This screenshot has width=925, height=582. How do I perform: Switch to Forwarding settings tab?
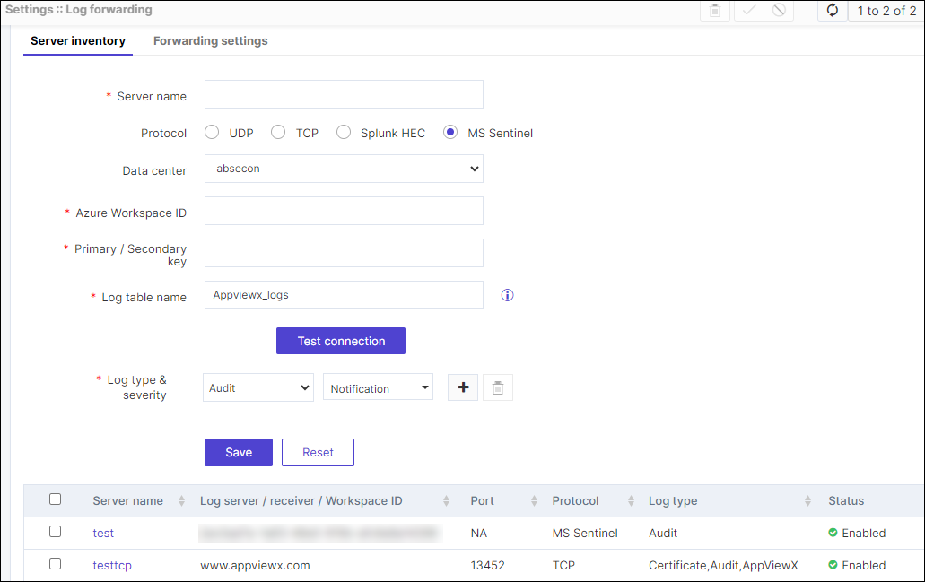pyautogui.click(x=211, y=40)
